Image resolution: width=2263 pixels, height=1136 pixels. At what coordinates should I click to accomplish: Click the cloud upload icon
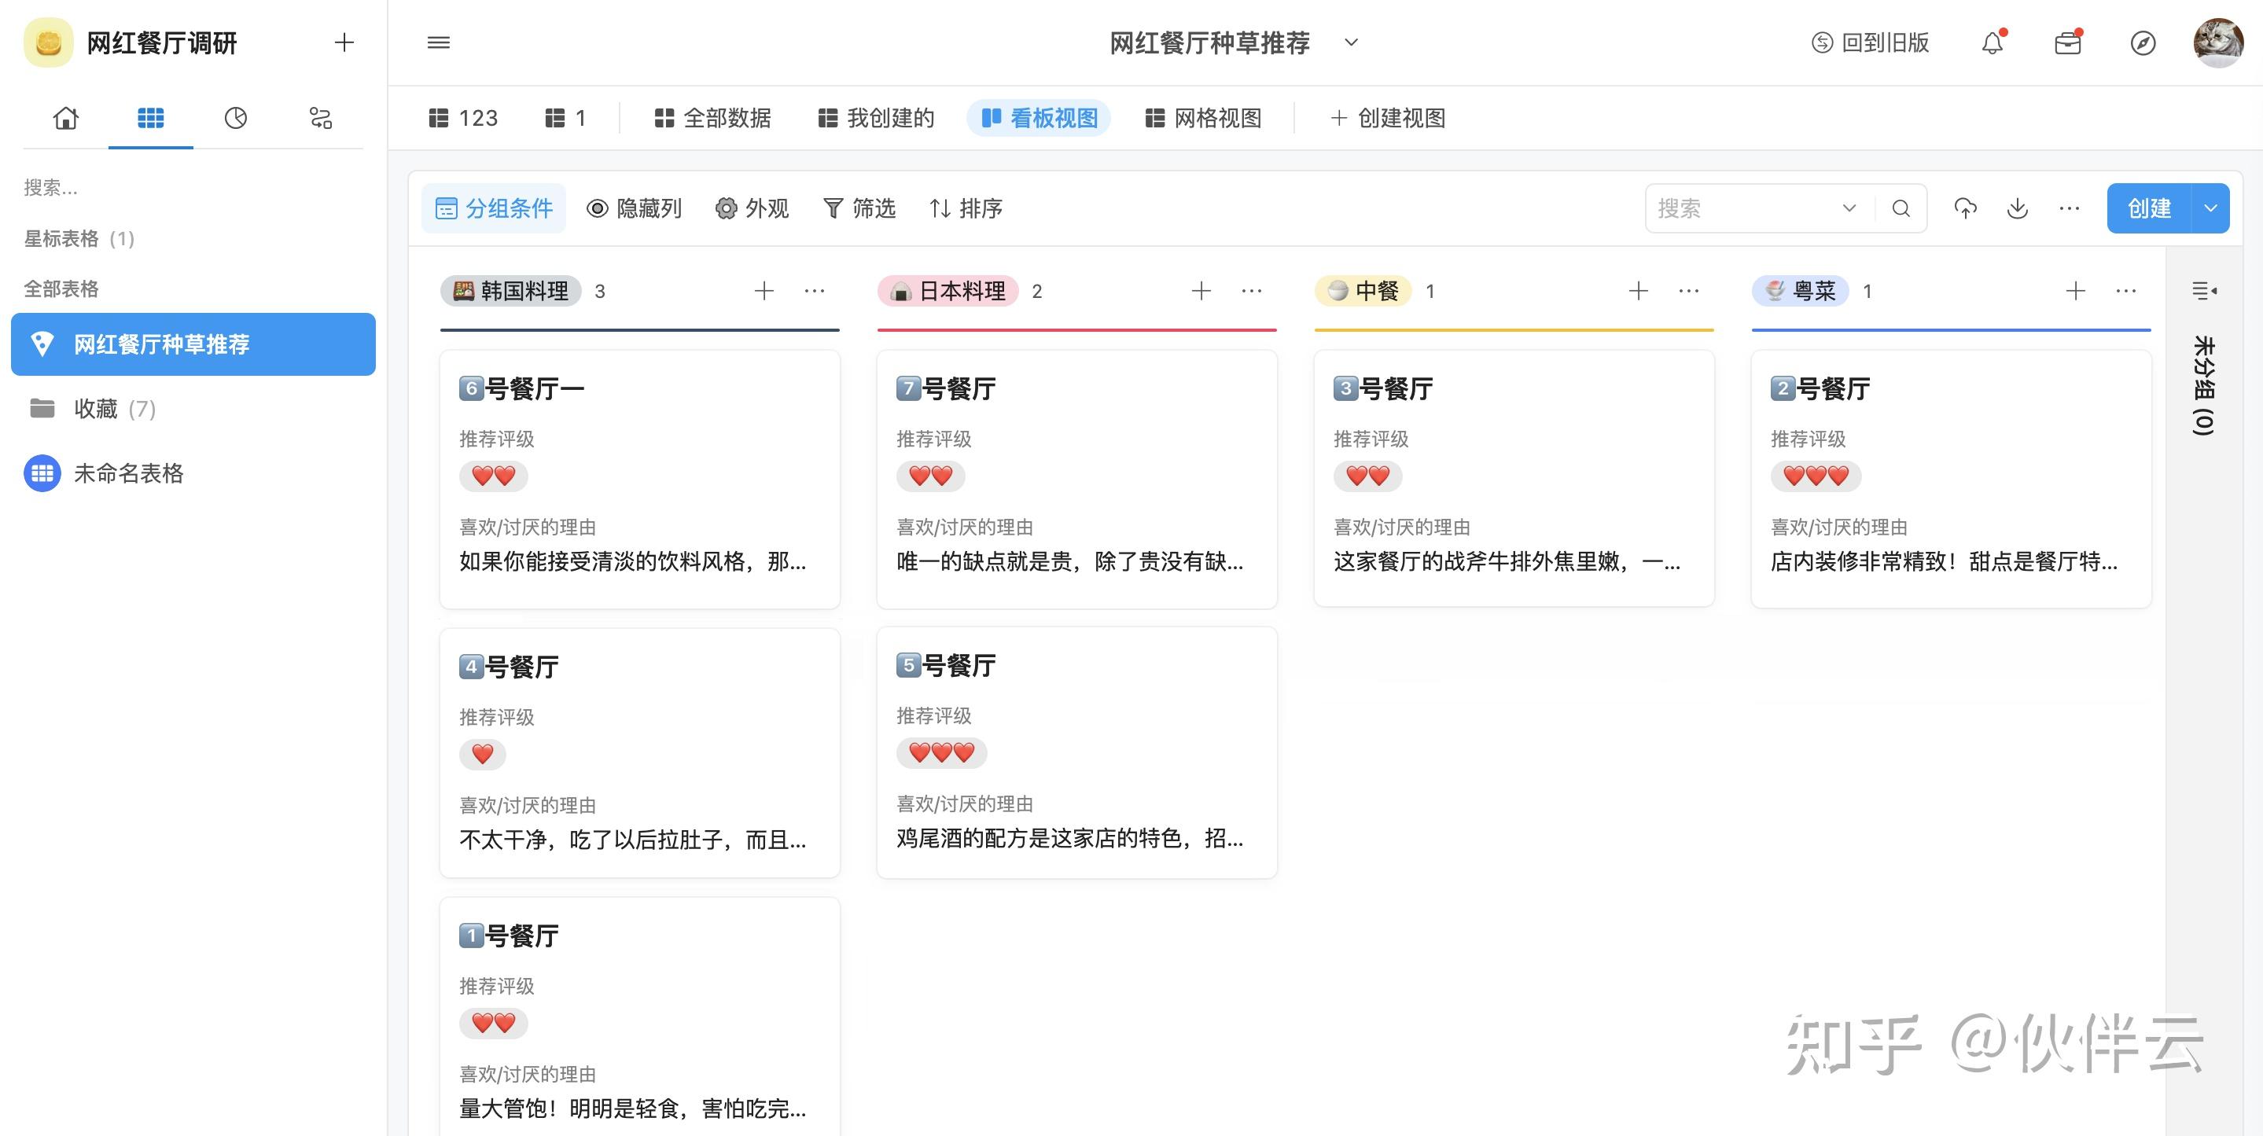(x=1965, y=208)
